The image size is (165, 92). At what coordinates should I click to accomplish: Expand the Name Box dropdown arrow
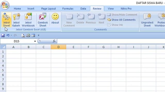pos(35,41)
